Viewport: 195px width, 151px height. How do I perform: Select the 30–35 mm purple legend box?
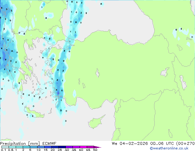pyautogui.click(x=69, y=147)
